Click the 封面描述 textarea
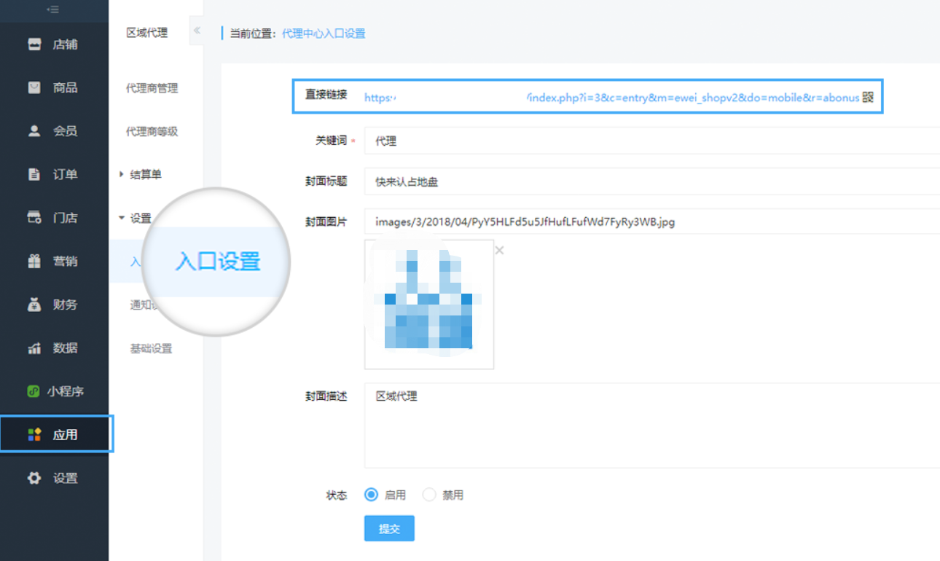 [x=652, y=425]
